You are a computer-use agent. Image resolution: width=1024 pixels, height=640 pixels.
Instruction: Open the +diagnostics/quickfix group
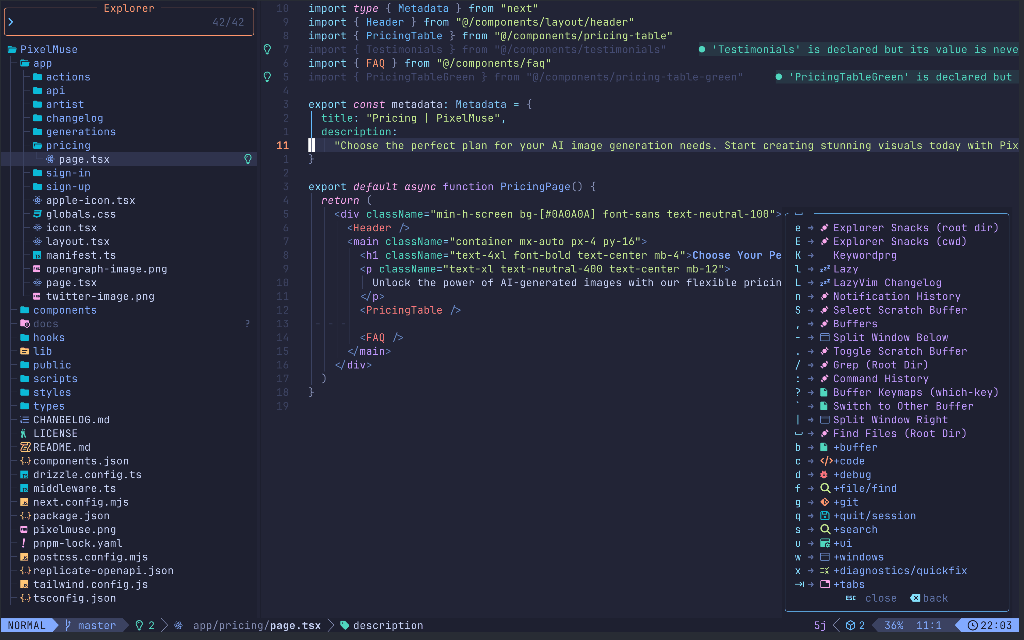(x=881, y=571)
